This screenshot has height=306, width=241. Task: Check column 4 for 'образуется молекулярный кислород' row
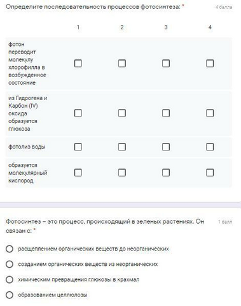pos(210,173)
